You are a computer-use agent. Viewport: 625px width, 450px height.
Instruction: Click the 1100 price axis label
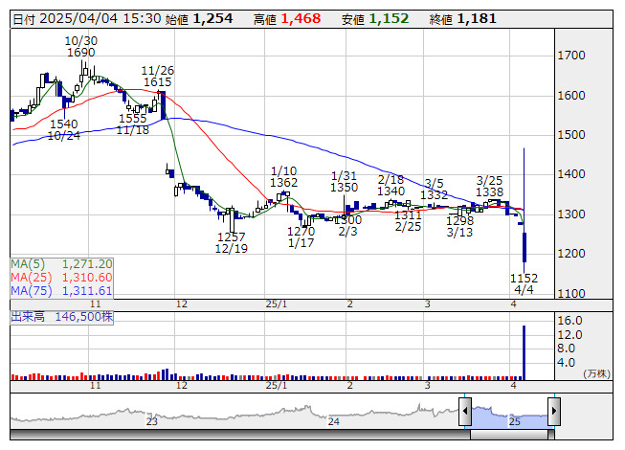point(571,294)
